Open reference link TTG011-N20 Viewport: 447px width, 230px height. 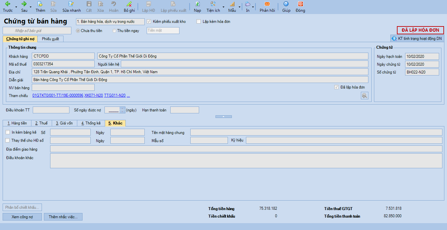115,95
